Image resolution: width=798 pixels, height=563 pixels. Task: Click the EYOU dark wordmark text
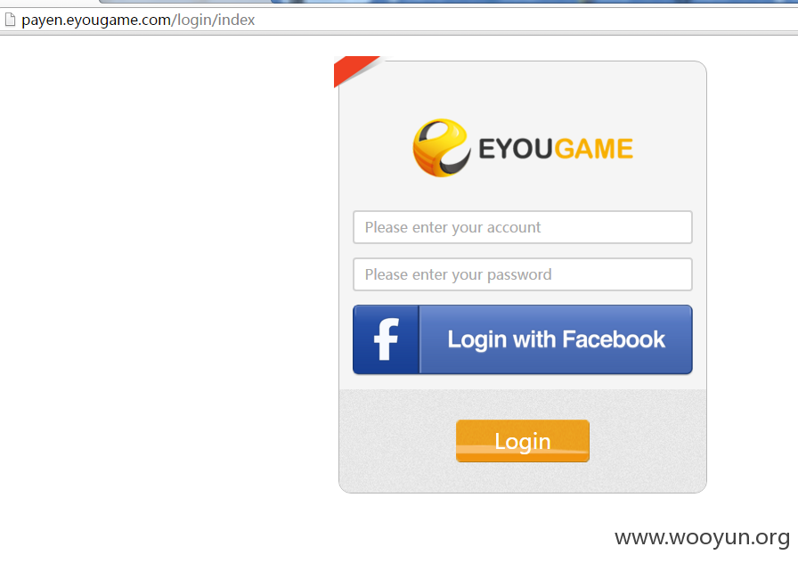click(x=515, y=149)
